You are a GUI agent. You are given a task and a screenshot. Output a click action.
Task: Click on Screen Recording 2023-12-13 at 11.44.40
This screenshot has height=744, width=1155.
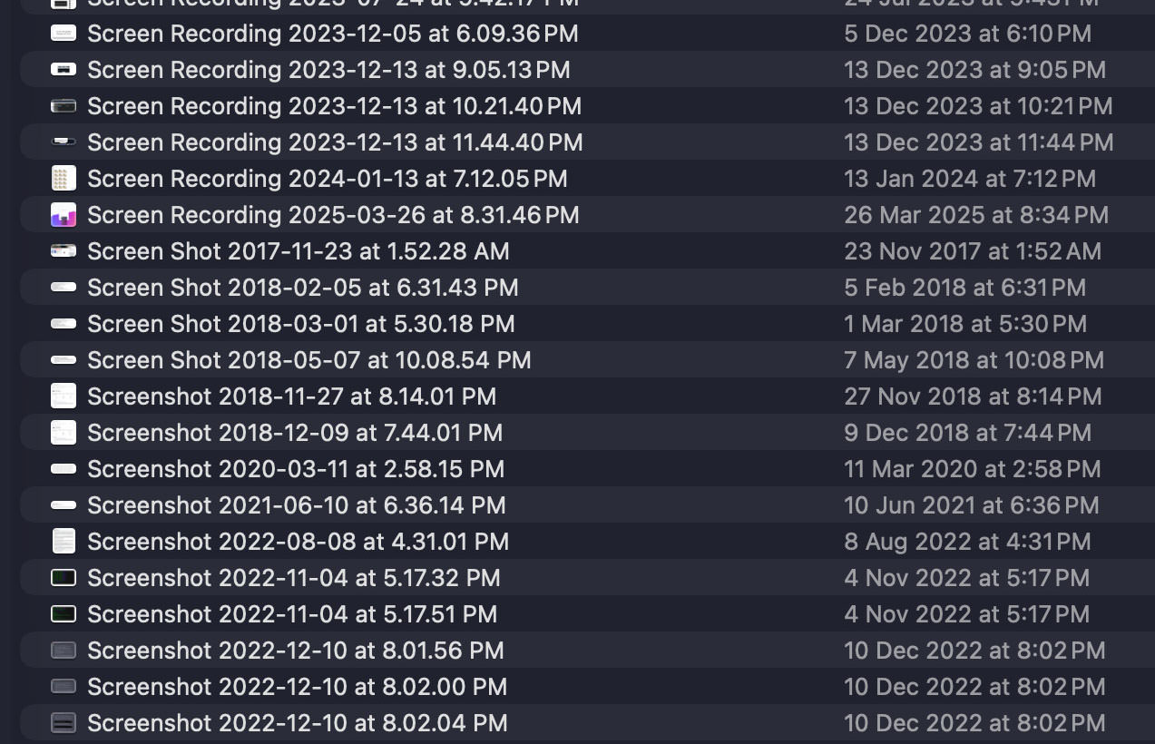[x=334, y=142]
